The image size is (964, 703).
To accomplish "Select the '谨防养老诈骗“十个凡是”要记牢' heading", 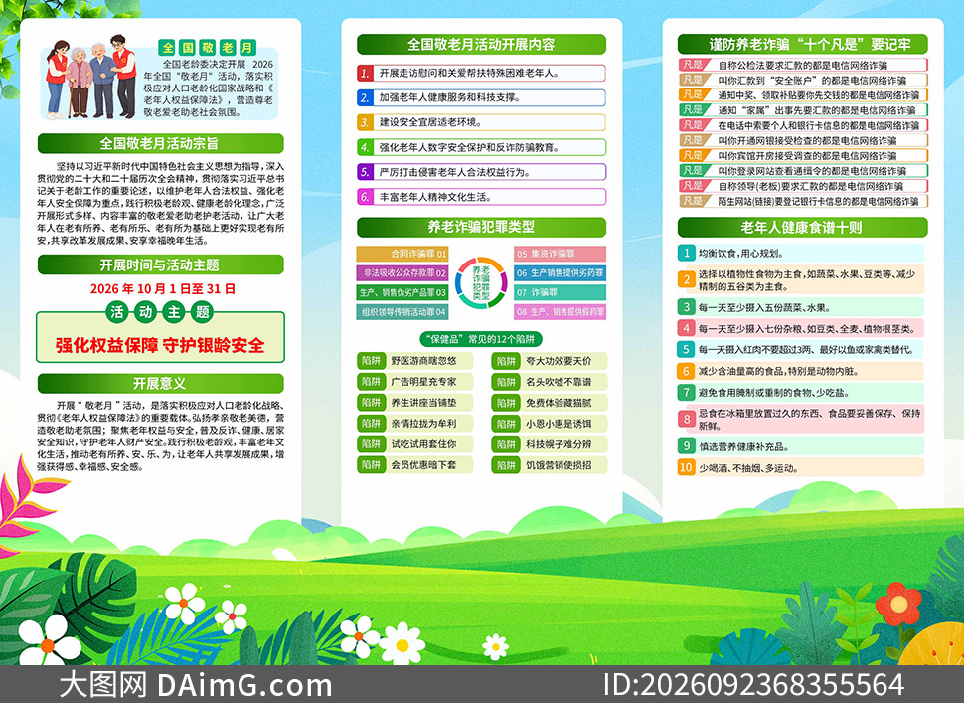I will pyautogui.click(x=802, y=45).
